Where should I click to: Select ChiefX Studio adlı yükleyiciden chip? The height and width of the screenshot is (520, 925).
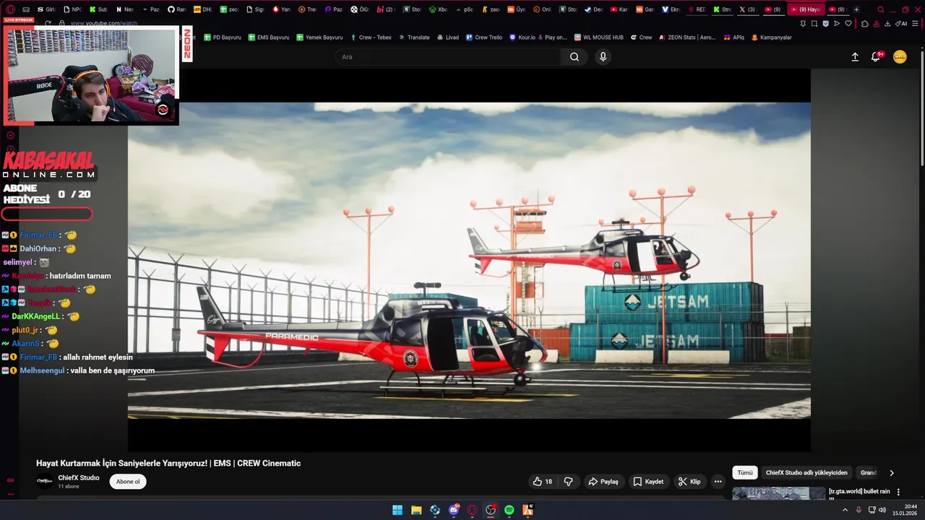[806, 472]
